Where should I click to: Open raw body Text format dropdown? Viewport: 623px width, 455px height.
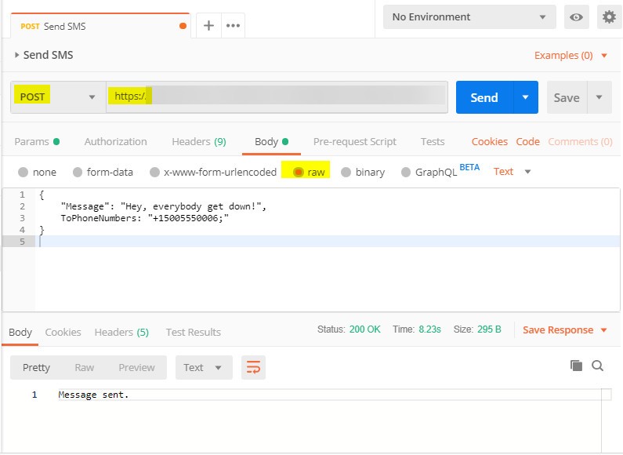[513, 172]
